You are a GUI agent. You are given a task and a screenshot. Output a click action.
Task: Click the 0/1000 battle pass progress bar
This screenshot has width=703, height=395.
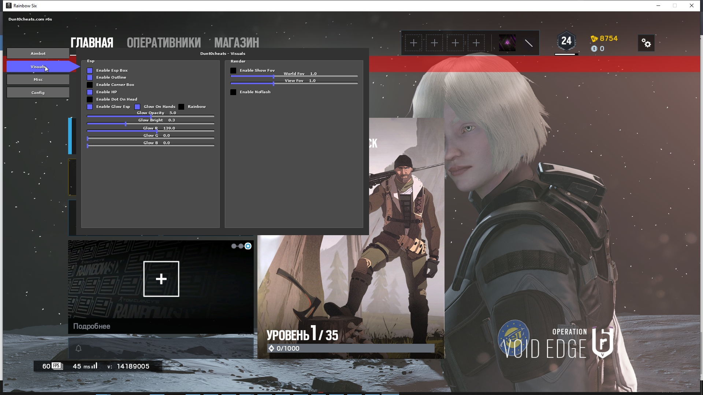(x=351, y=348)
